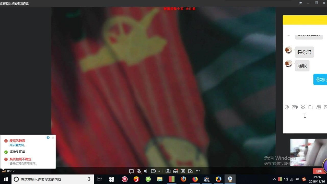
Task: Open the cartoon character app on taskbar
Action: (x=207, y=179)
